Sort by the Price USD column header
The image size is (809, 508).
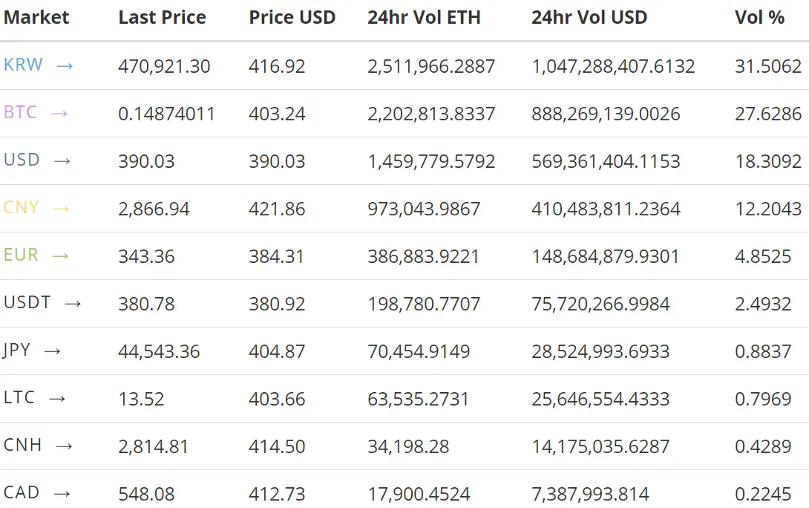292,17
